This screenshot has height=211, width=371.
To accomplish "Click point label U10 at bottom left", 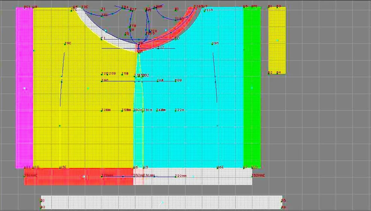I will pos(36,167).
